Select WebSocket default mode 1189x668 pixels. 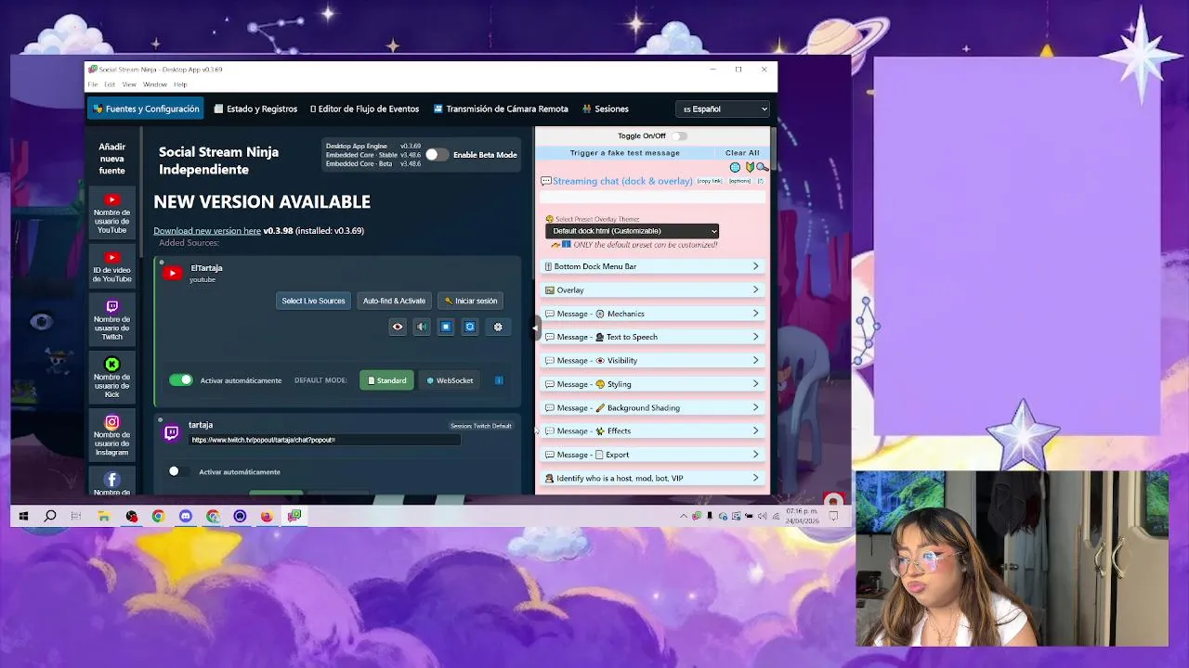tap(450, 380)
